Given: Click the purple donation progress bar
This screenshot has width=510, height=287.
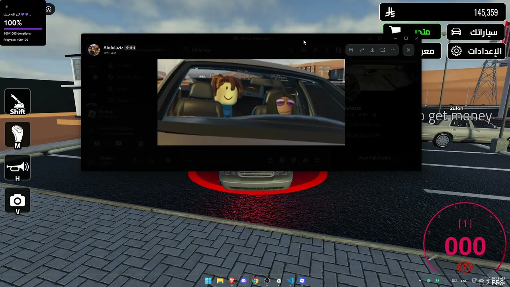Looking at the screenshot, I should [x=23, y=29].
